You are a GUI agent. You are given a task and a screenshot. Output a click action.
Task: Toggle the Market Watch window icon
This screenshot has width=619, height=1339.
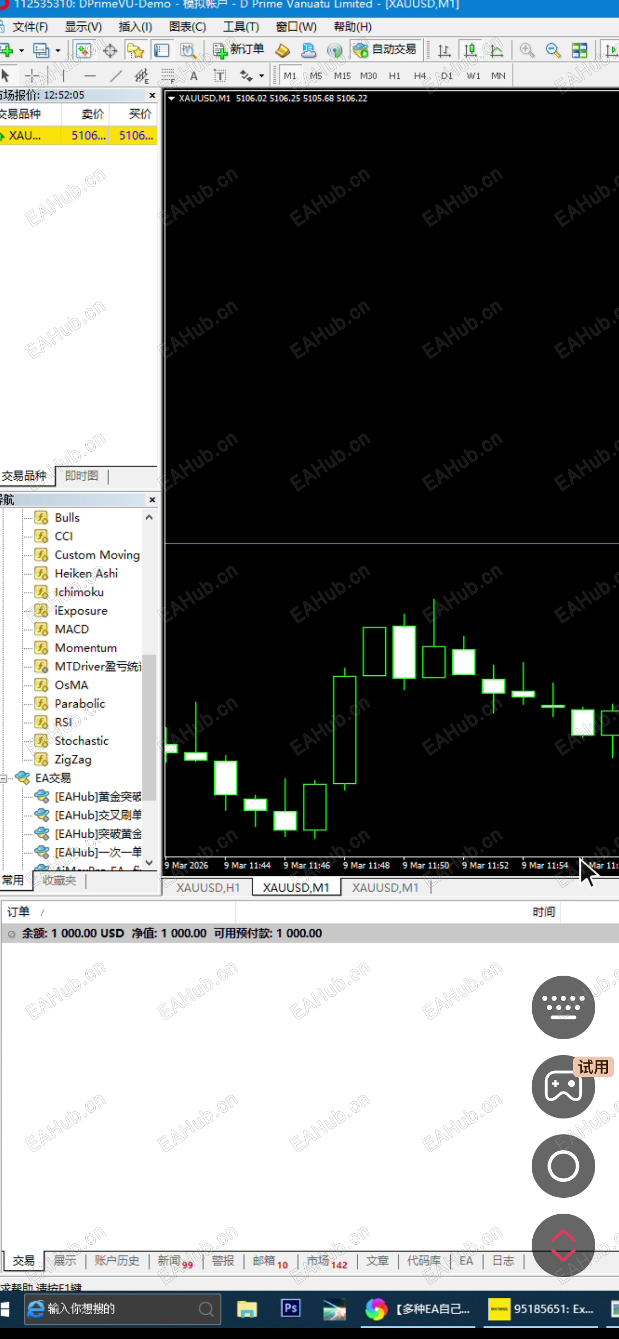pyautogui.click(x=83, y=51)
